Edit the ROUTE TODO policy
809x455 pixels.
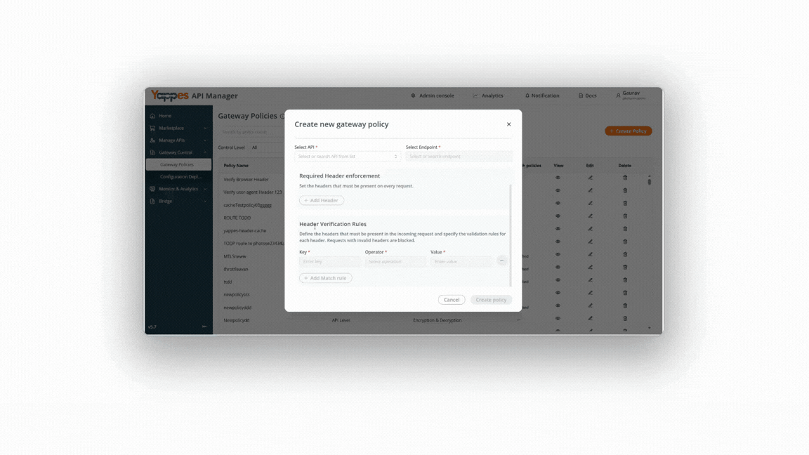590,216
